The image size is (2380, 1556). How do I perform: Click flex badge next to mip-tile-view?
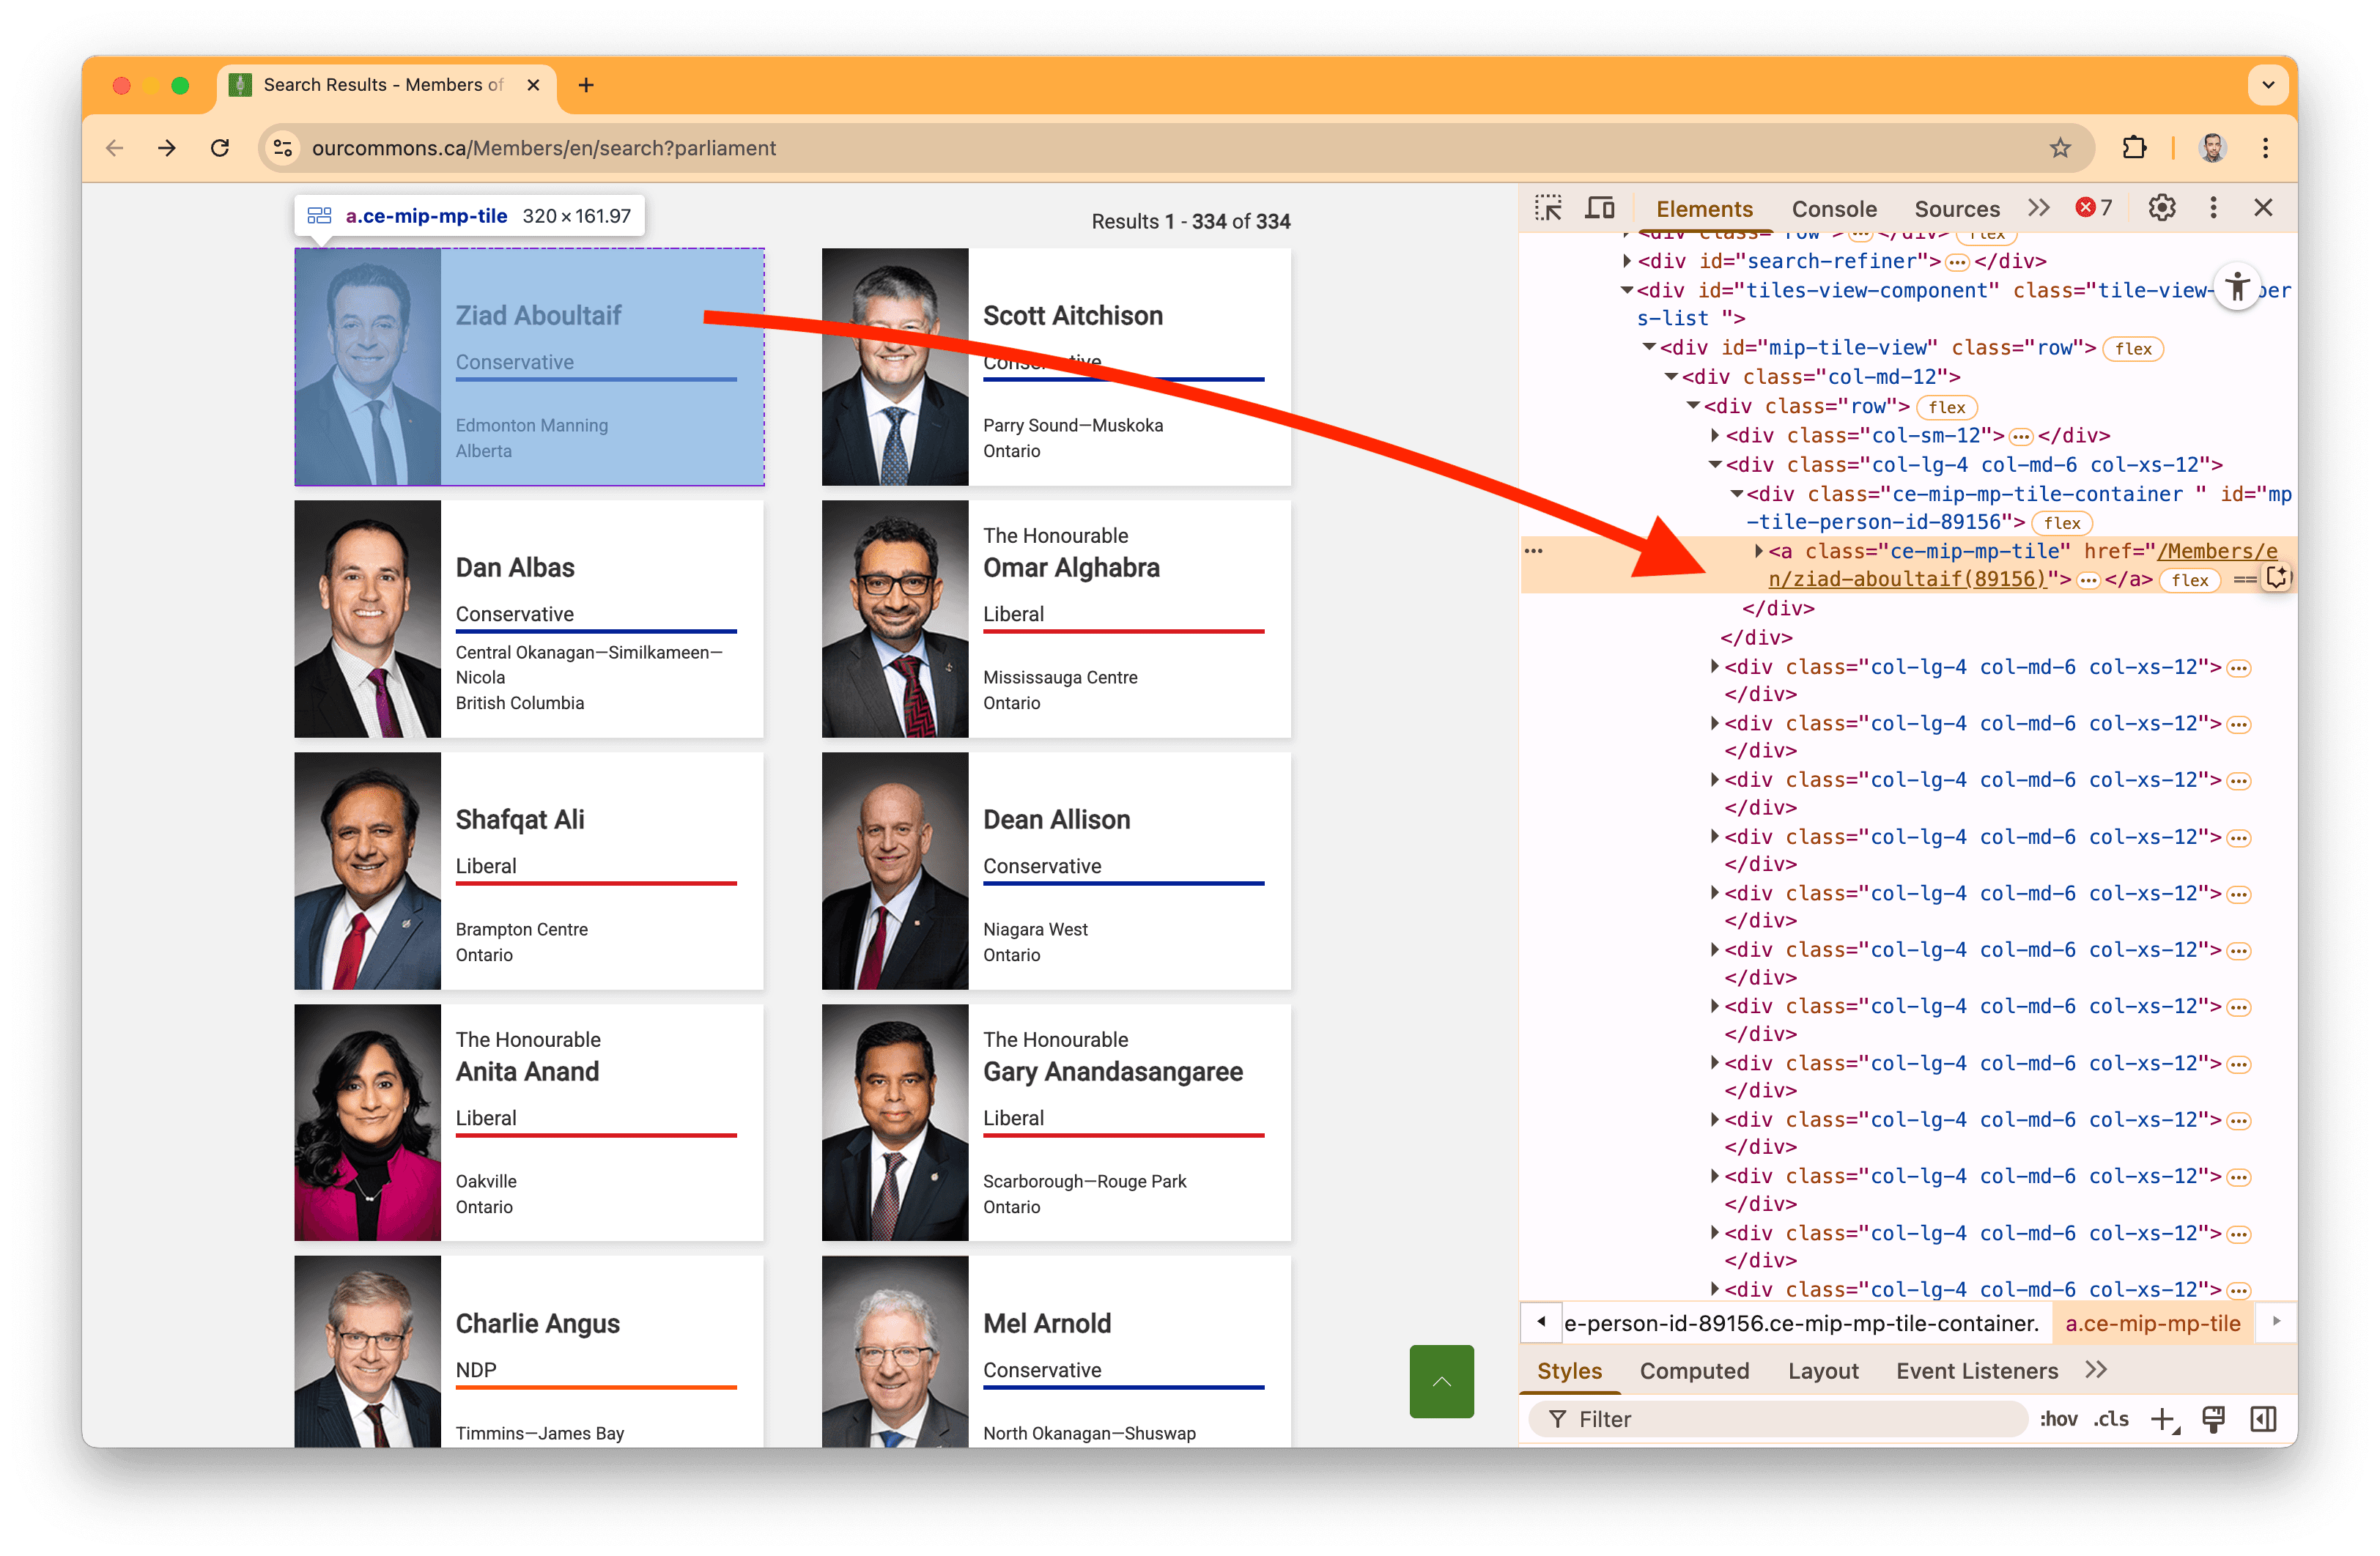pyautogui.click(x=2133, y=349)
